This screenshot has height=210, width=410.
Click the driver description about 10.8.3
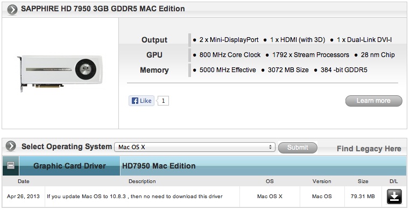135,197
